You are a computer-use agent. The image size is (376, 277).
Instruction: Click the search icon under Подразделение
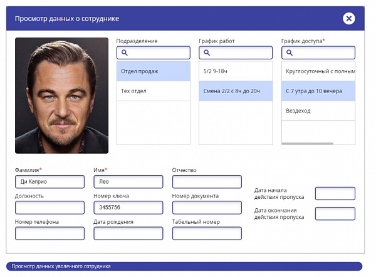point(125,53)
